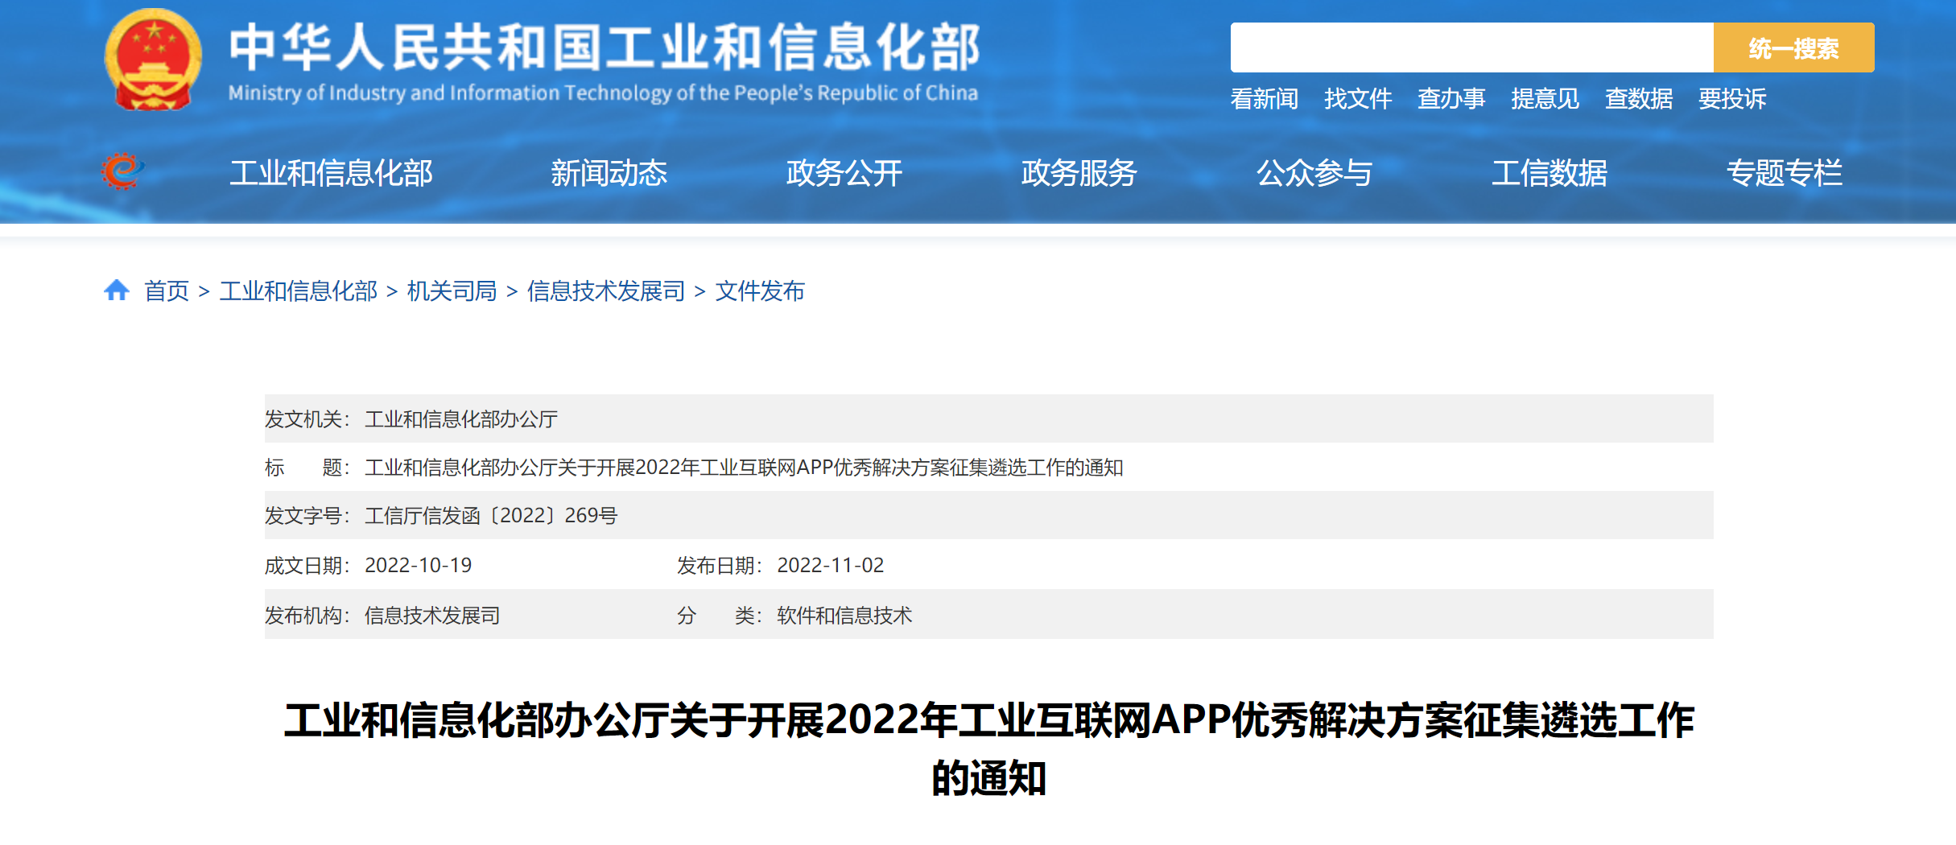Click the publish date 2022-11-02
Viewport: 1956px width, 845px height.
[x=831, y=566]
